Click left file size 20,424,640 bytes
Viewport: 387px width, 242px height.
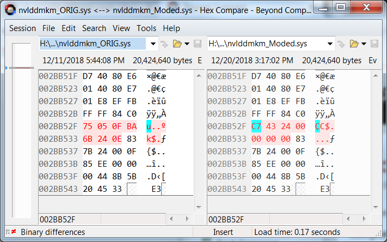point(162,60)
